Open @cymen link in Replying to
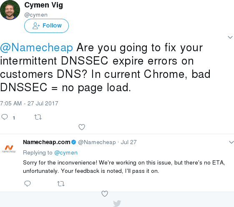 coord(66,153)
